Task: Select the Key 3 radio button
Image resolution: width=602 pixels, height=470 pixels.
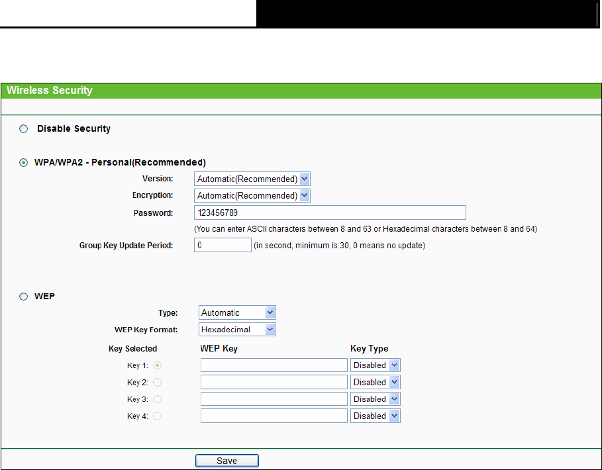Action: tap(158, 399)
